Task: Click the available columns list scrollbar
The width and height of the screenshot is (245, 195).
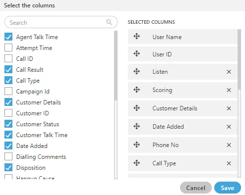Action: (116, 105)
